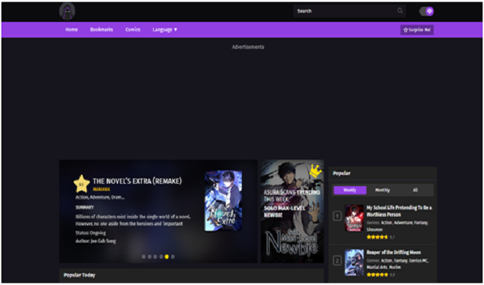Click the rank 1 number badge
Viewport: 484px width, 285px height.
(x=337, y=216)
